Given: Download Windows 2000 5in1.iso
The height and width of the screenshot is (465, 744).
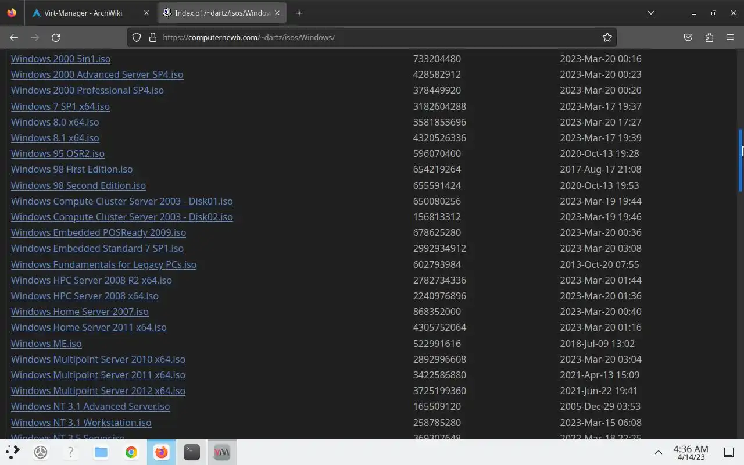Looking at the screenshot, I should pos(60,59).
